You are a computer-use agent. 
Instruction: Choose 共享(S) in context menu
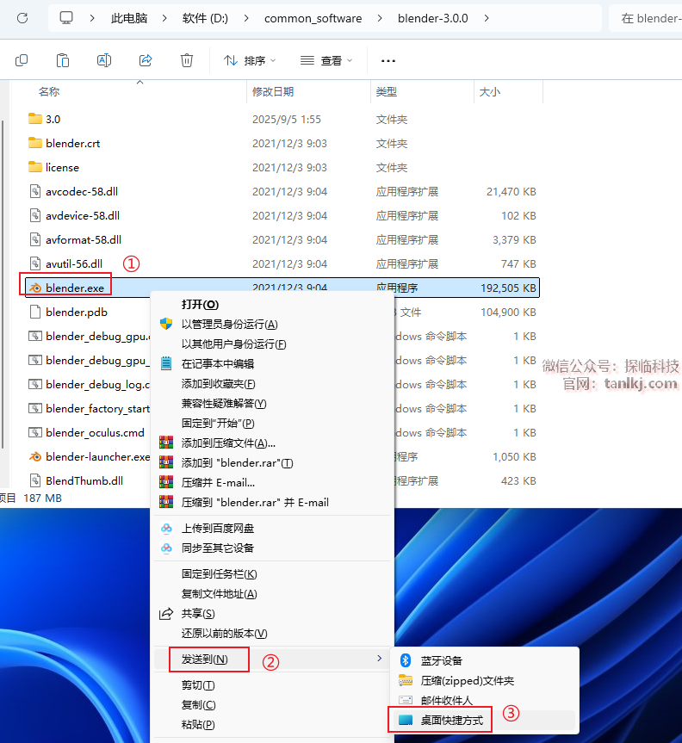(272, 614)
